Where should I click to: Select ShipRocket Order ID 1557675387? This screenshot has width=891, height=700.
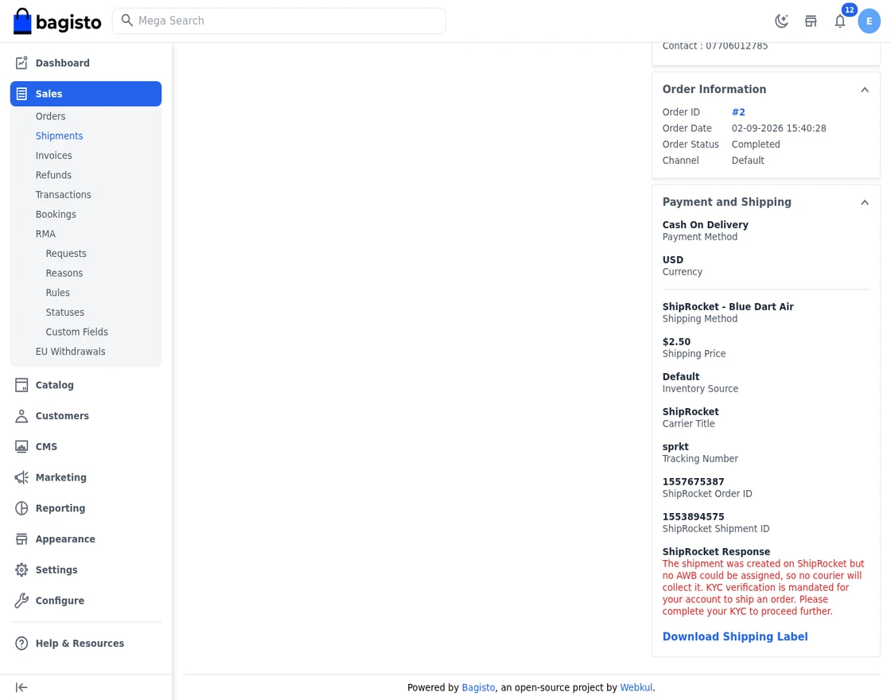(x=693, y=482)
